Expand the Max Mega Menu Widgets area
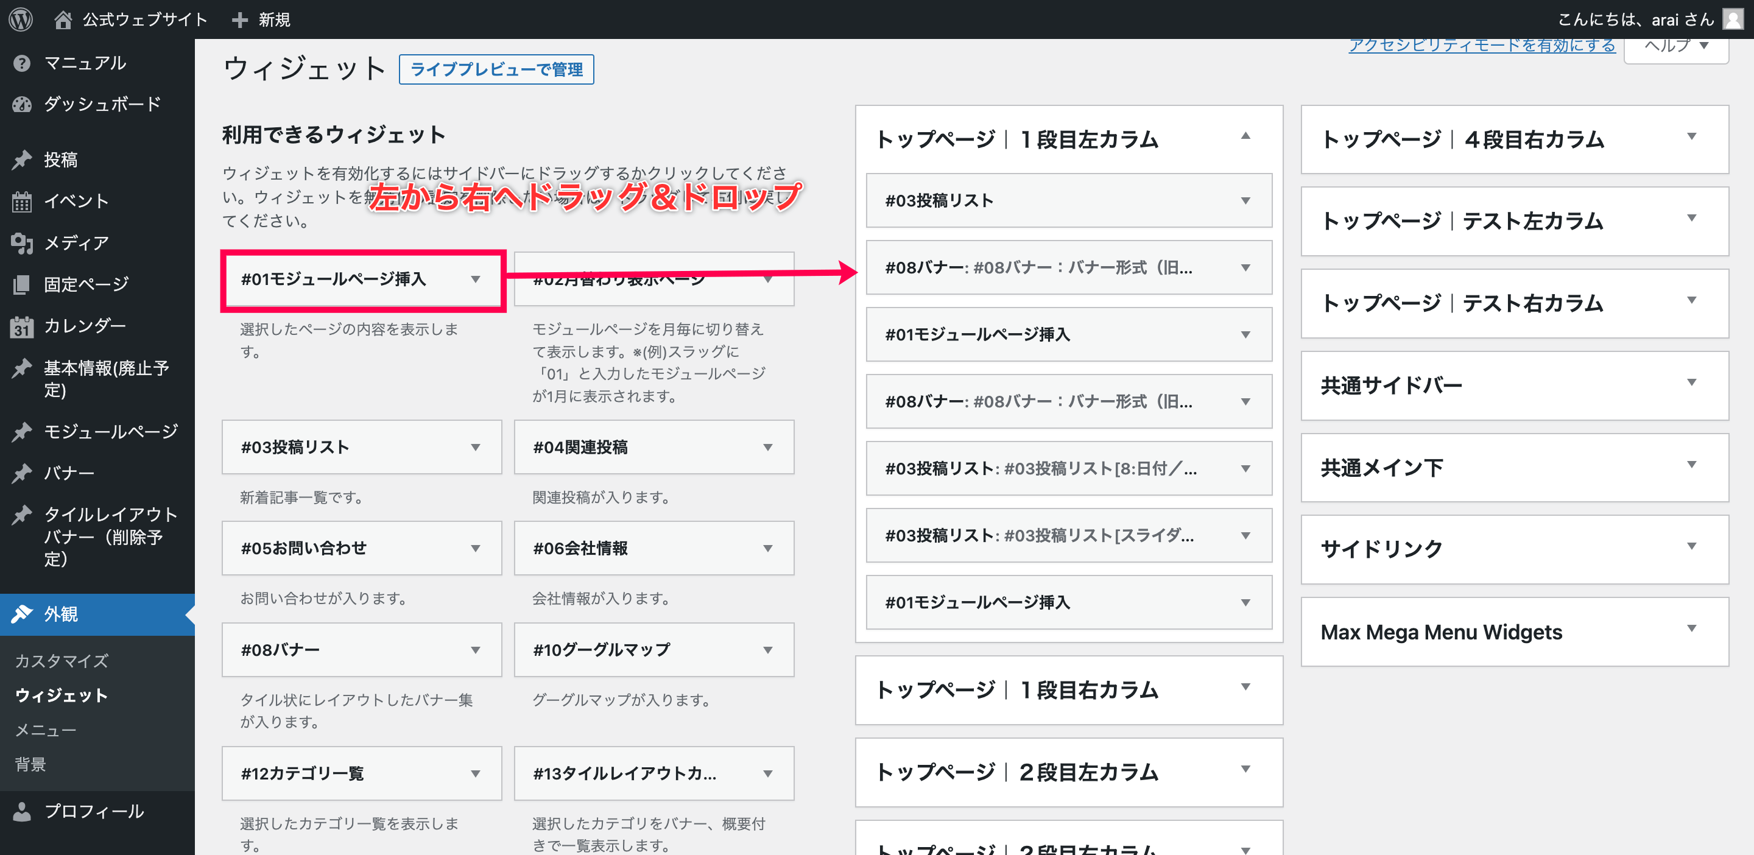The width and height of the screenshot is (1754, 855). click(x=1691, y=629)
